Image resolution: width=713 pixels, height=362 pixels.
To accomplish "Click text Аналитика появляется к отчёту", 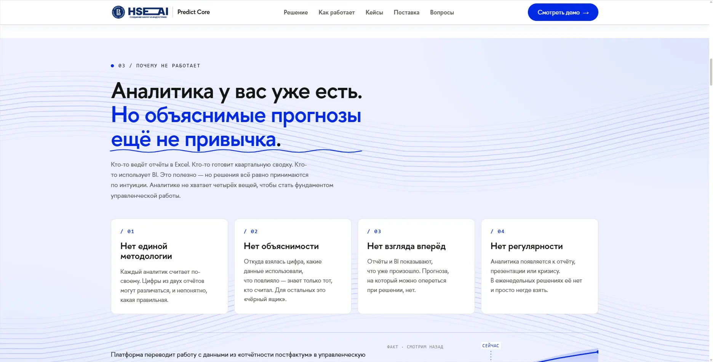I will 533,262.
